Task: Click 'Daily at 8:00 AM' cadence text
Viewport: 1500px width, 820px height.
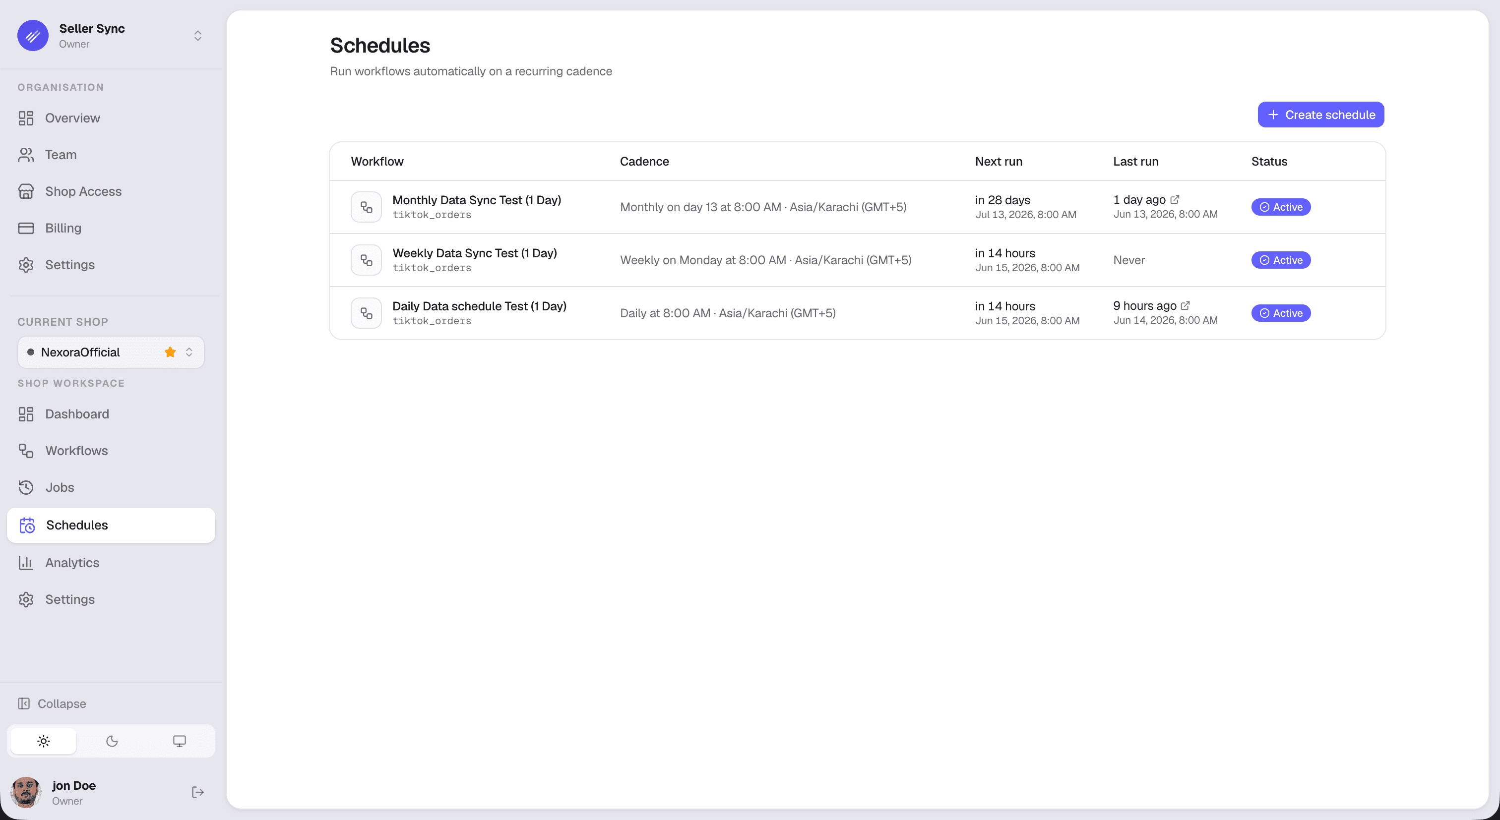Action: coord(665,313)
